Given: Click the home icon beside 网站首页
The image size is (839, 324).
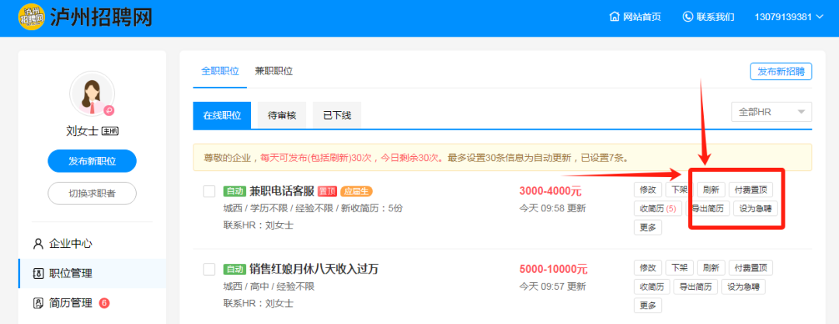Looking at the screenshot, I should click(x=614, y=16).
